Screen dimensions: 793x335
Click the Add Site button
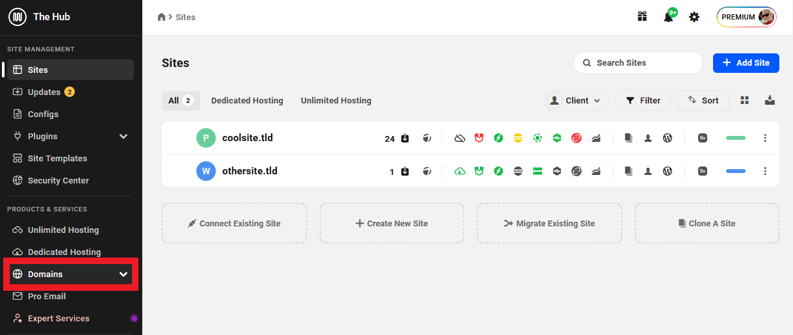[746, 62]
